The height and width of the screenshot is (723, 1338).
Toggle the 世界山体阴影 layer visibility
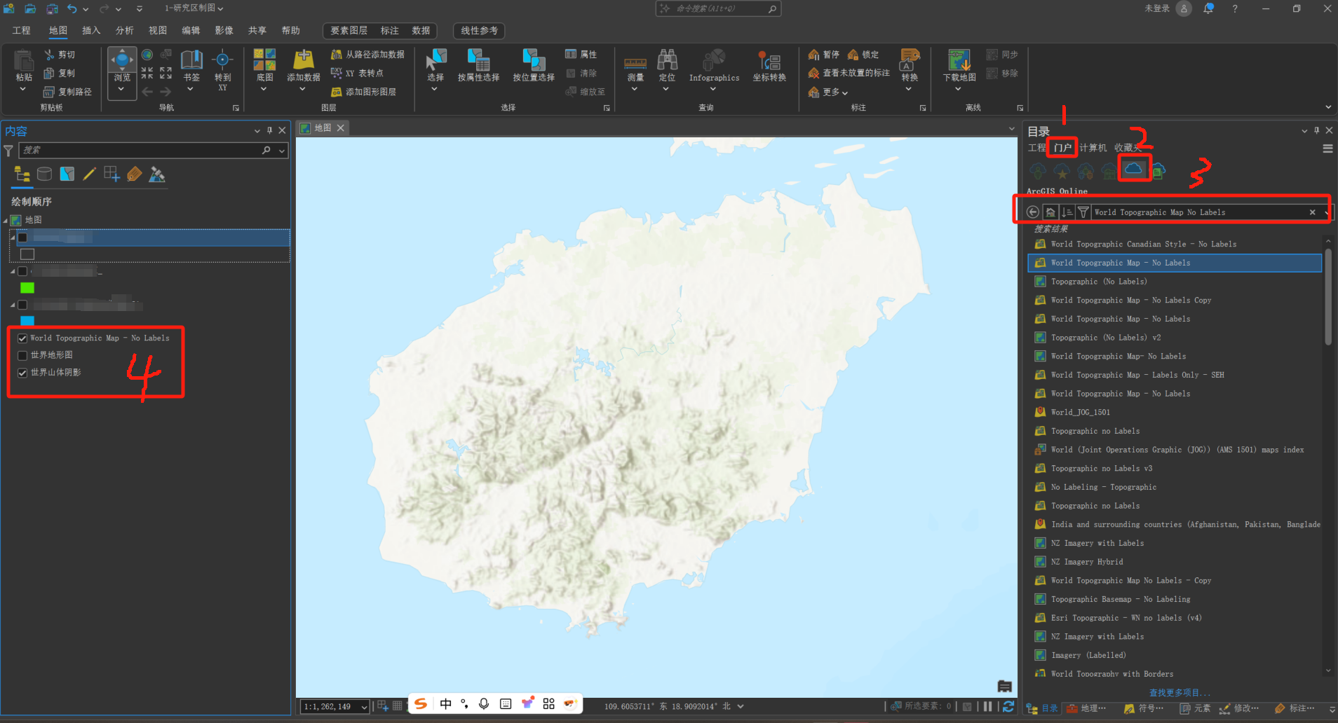pyautogui.click(x=22, y=373)
